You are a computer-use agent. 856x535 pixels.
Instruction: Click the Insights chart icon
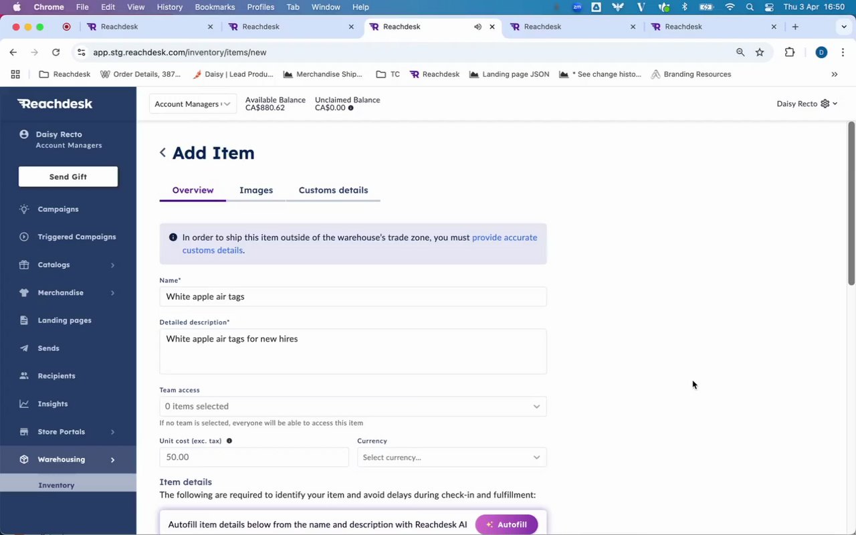[x=24, y=404]
